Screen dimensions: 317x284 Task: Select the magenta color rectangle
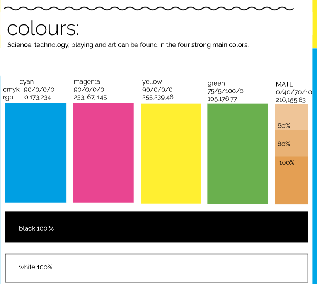103,152
